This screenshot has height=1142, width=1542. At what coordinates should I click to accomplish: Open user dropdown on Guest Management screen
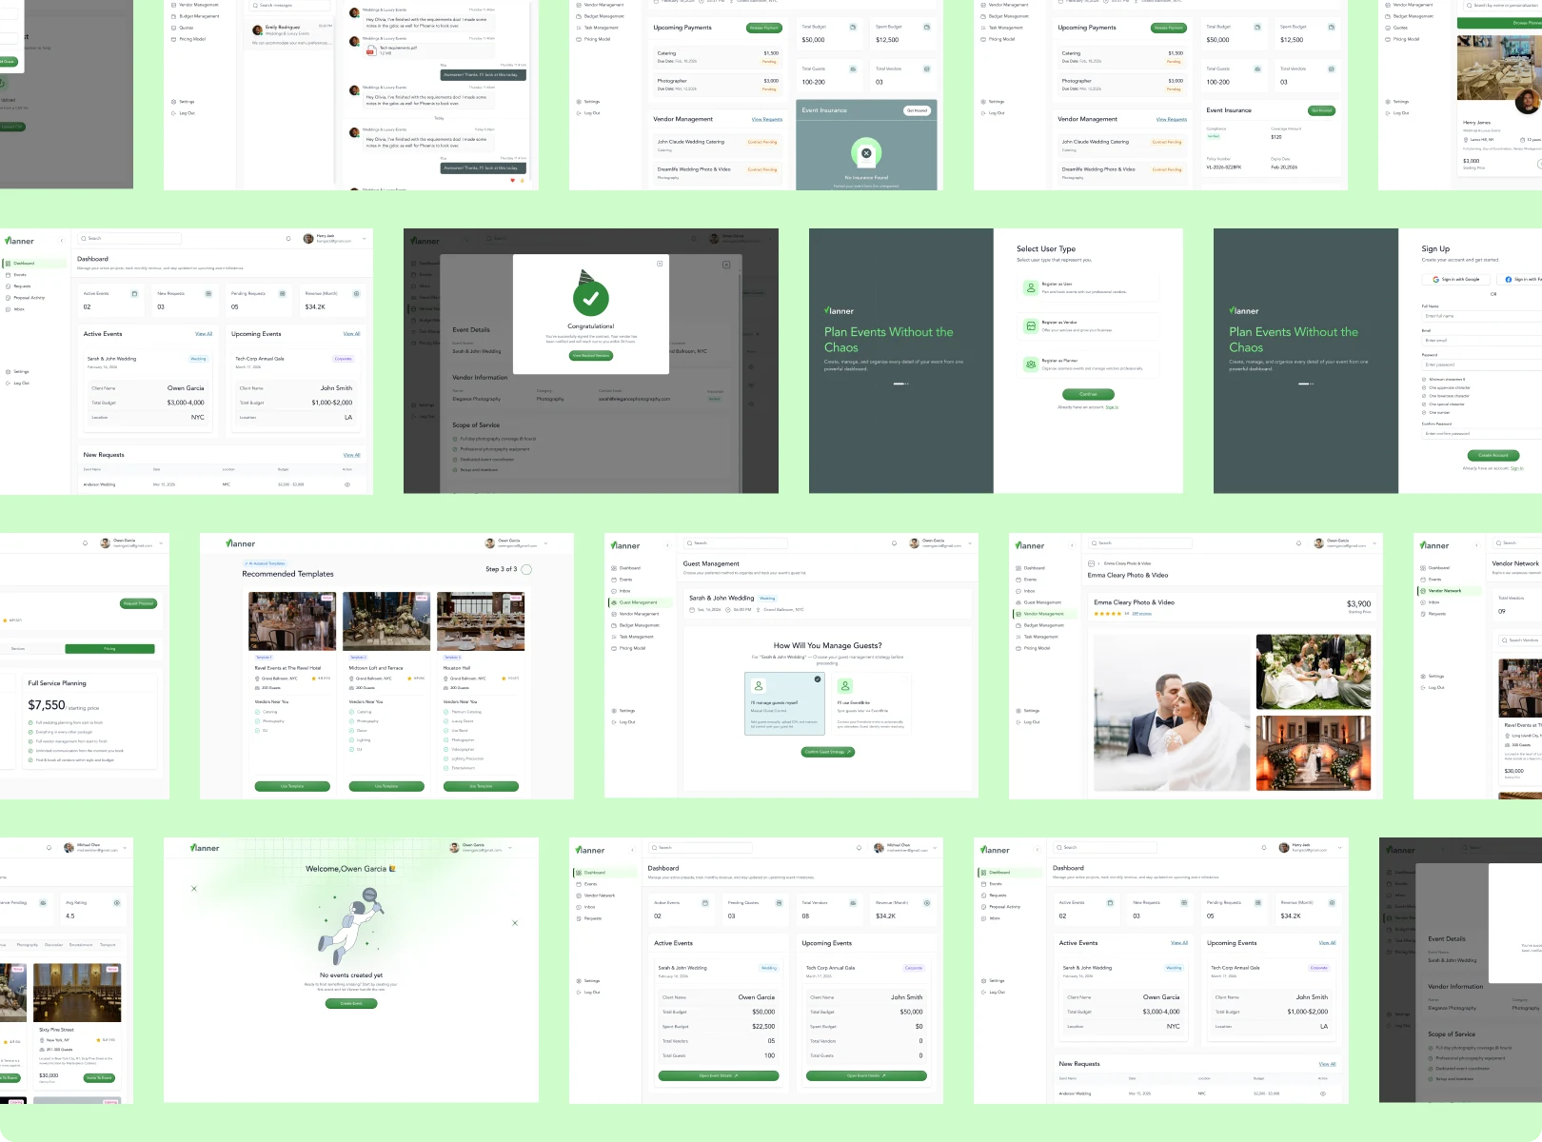(x=970, y=543)
